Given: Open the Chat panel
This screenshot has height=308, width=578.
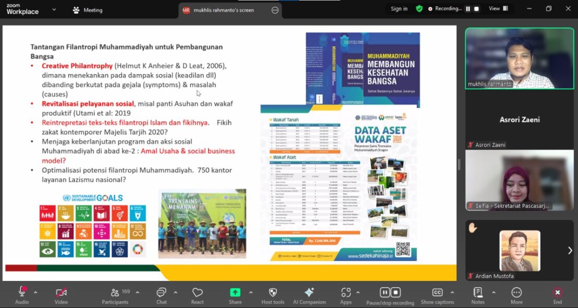Looking at the screenshot, I should click(161, 295).
